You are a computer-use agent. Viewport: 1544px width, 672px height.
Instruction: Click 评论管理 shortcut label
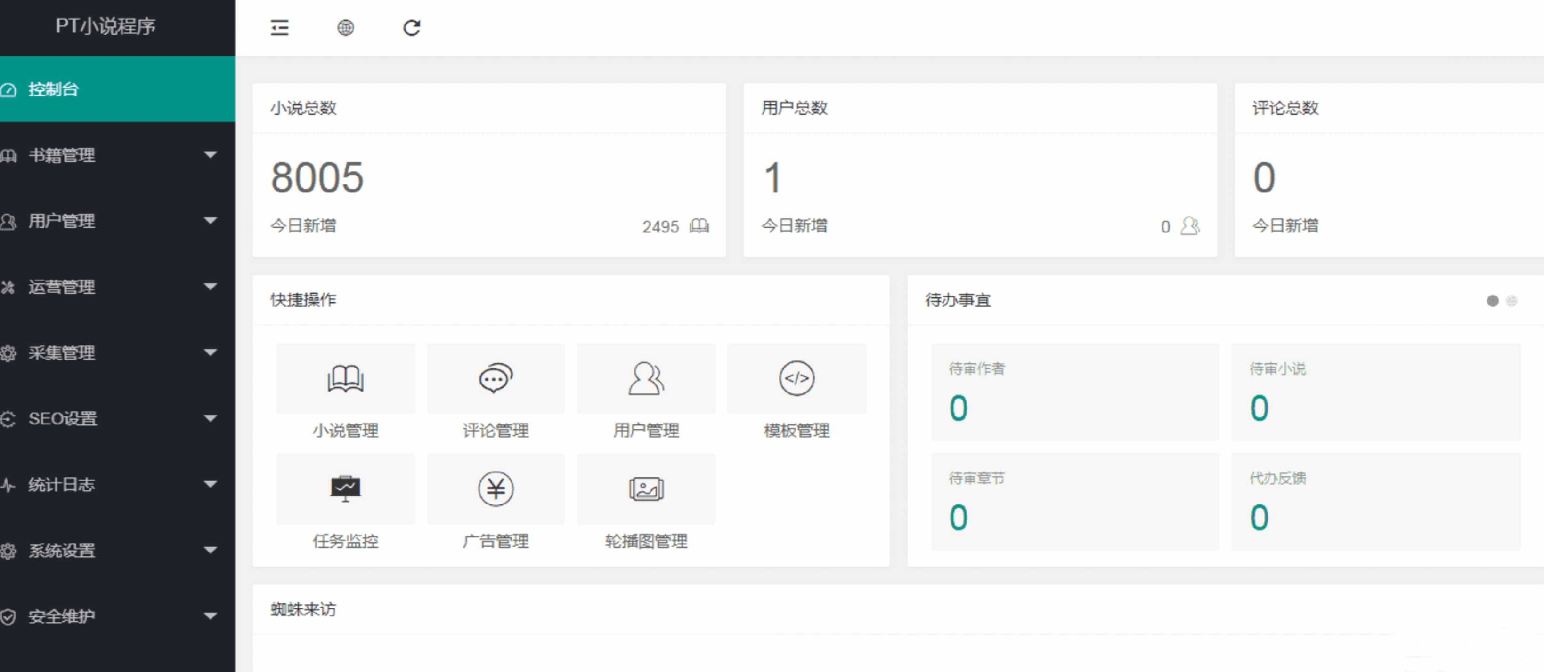point(496,431)
